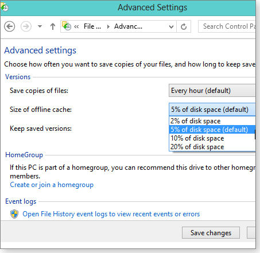Expand the address bar history chevron
This screenshot has height=253, width=260.
171,27
